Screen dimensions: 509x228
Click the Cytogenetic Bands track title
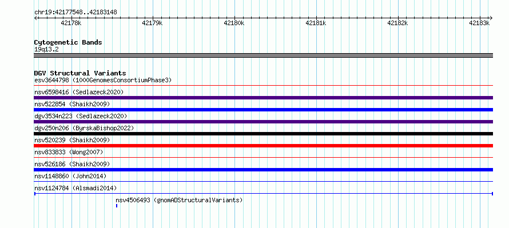(68, 42)
